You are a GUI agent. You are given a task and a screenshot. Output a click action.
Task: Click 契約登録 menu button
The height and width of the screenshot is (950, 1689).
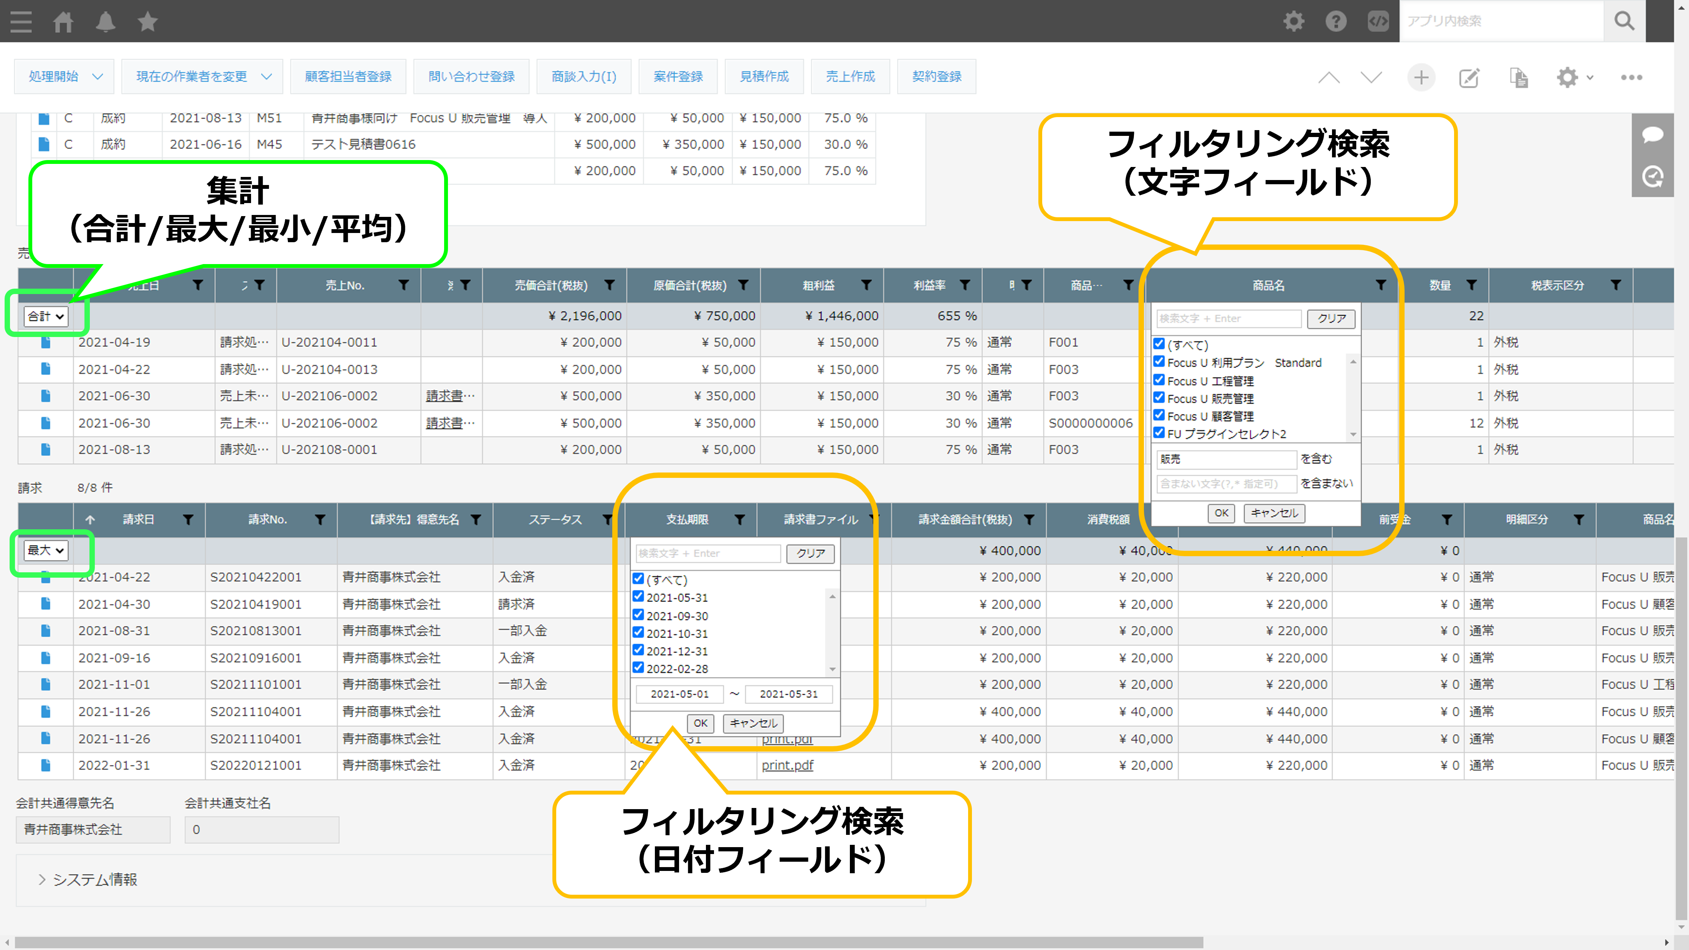[x=936, y=77]
